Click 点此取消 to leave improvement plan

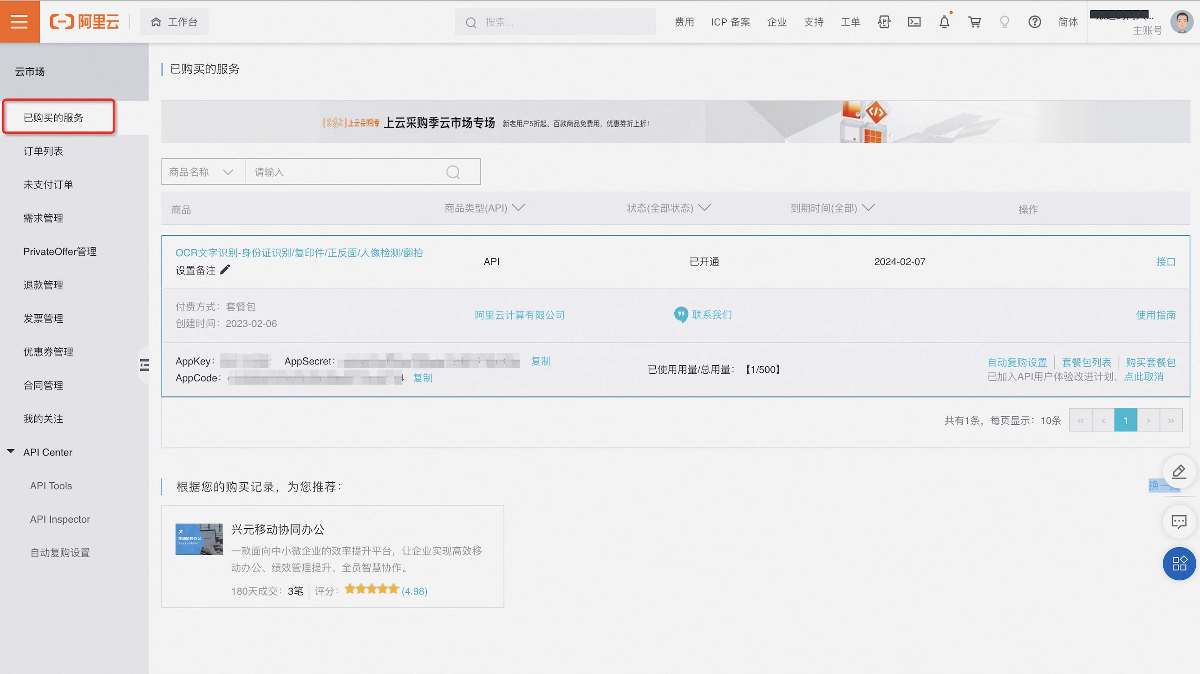click(x=1144, y=376)
